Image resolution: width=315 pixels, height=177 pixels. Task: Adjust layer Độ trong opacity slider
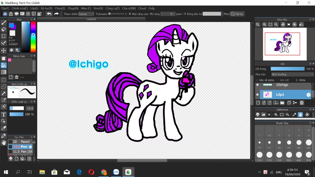click(288, 69)
